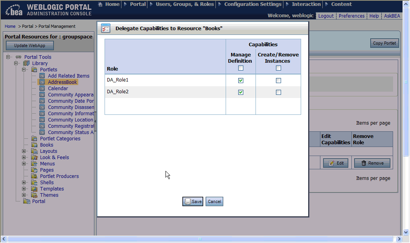Toggle the Manage Definition column header checkbox
The image size is (410, 243).
pyautogui.click(x=240, y=68)
